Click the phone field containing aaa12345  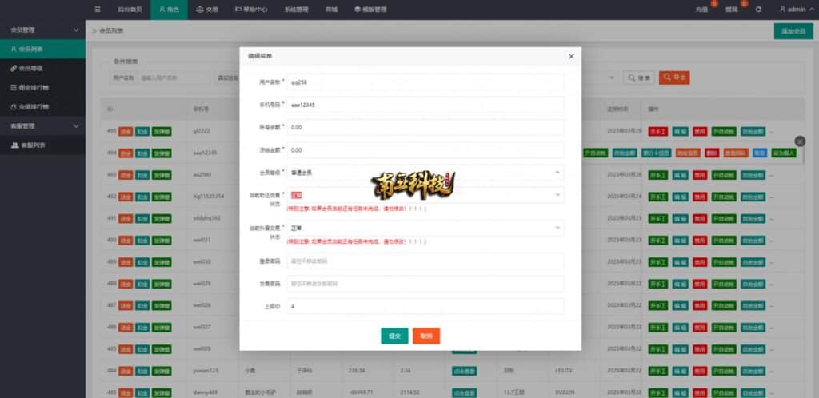(425, 105)
